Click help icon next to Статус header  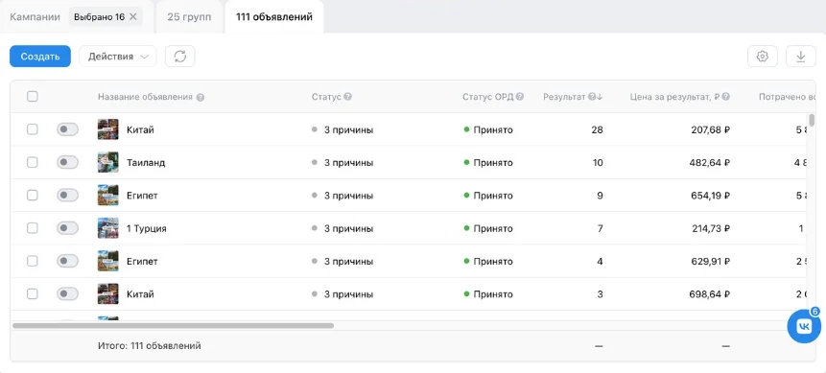point(347,97)
